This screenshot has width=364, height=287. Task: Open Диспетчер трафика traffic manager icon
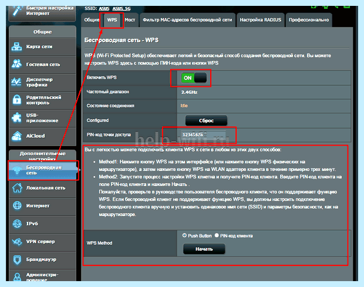click(x=16, y=82)
